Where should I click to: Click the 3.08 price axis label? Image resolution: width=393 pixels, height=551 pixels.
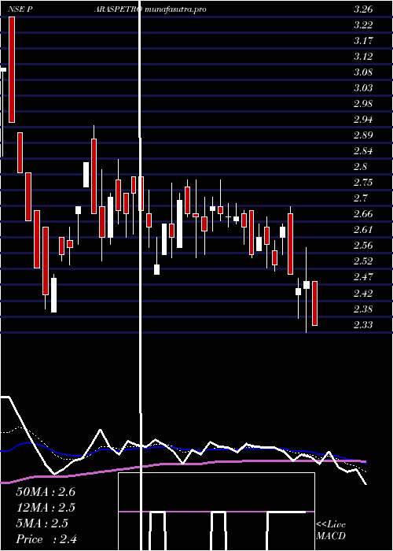363,72
